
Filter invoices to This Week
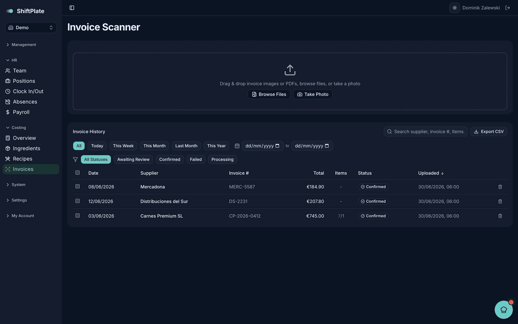[123, 146]
